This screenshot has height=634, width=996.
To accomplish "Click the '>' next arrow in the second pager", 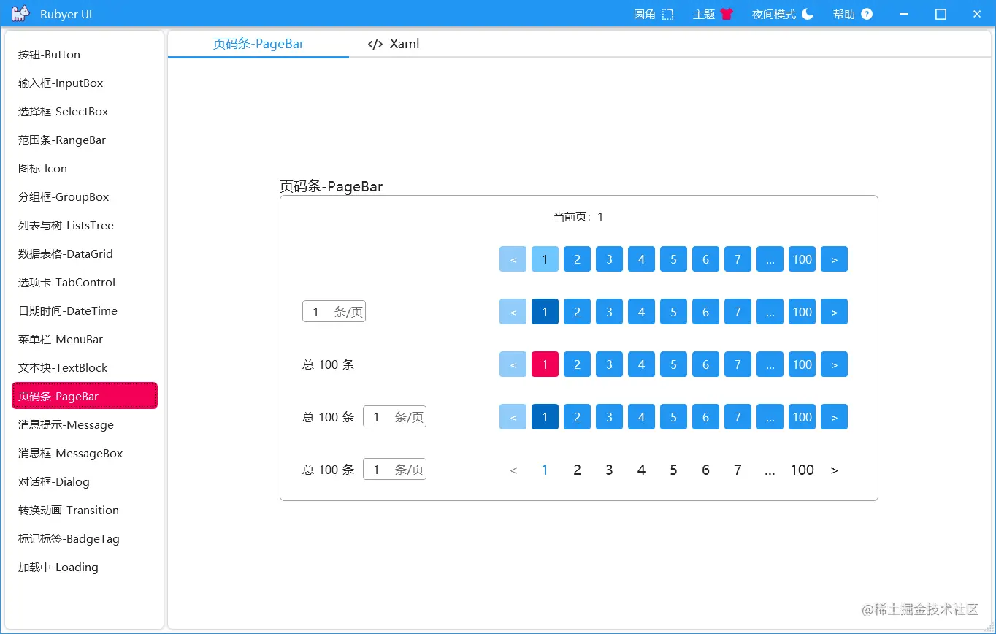I will pyautogui.click(x=834, y=311).
